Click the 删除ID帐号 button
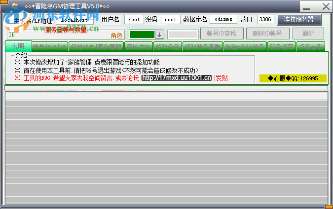 point(267,34)
